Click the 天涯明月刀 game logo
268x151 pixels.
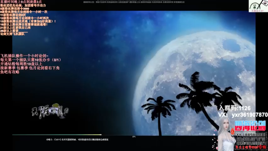pos(50,111)
